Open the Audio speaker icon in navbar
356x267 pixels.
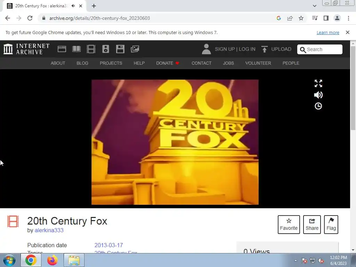click(x=106, y=49)
